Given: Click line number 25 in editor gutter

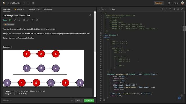Looking at the screenshot, I should point(101,66).
